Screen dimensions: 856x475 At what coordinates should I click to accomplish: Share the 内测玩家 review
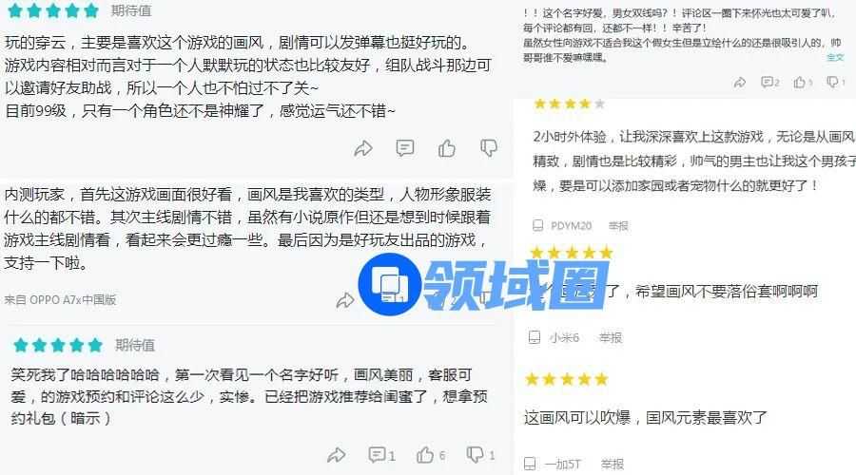345,299
